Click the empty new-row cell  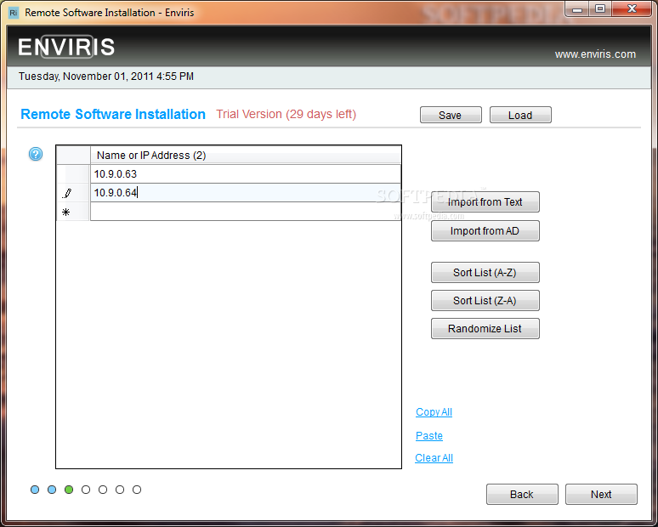246,212
